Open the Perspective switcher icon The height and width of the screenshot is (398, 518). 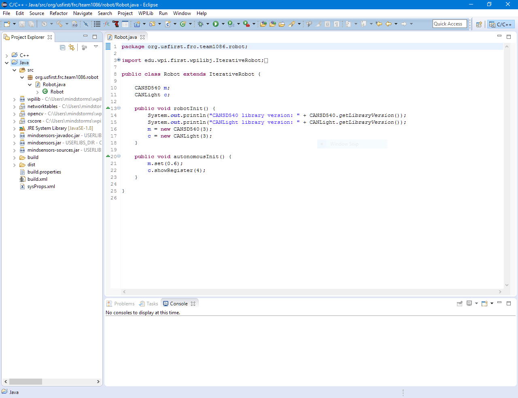tap(479, 24)
